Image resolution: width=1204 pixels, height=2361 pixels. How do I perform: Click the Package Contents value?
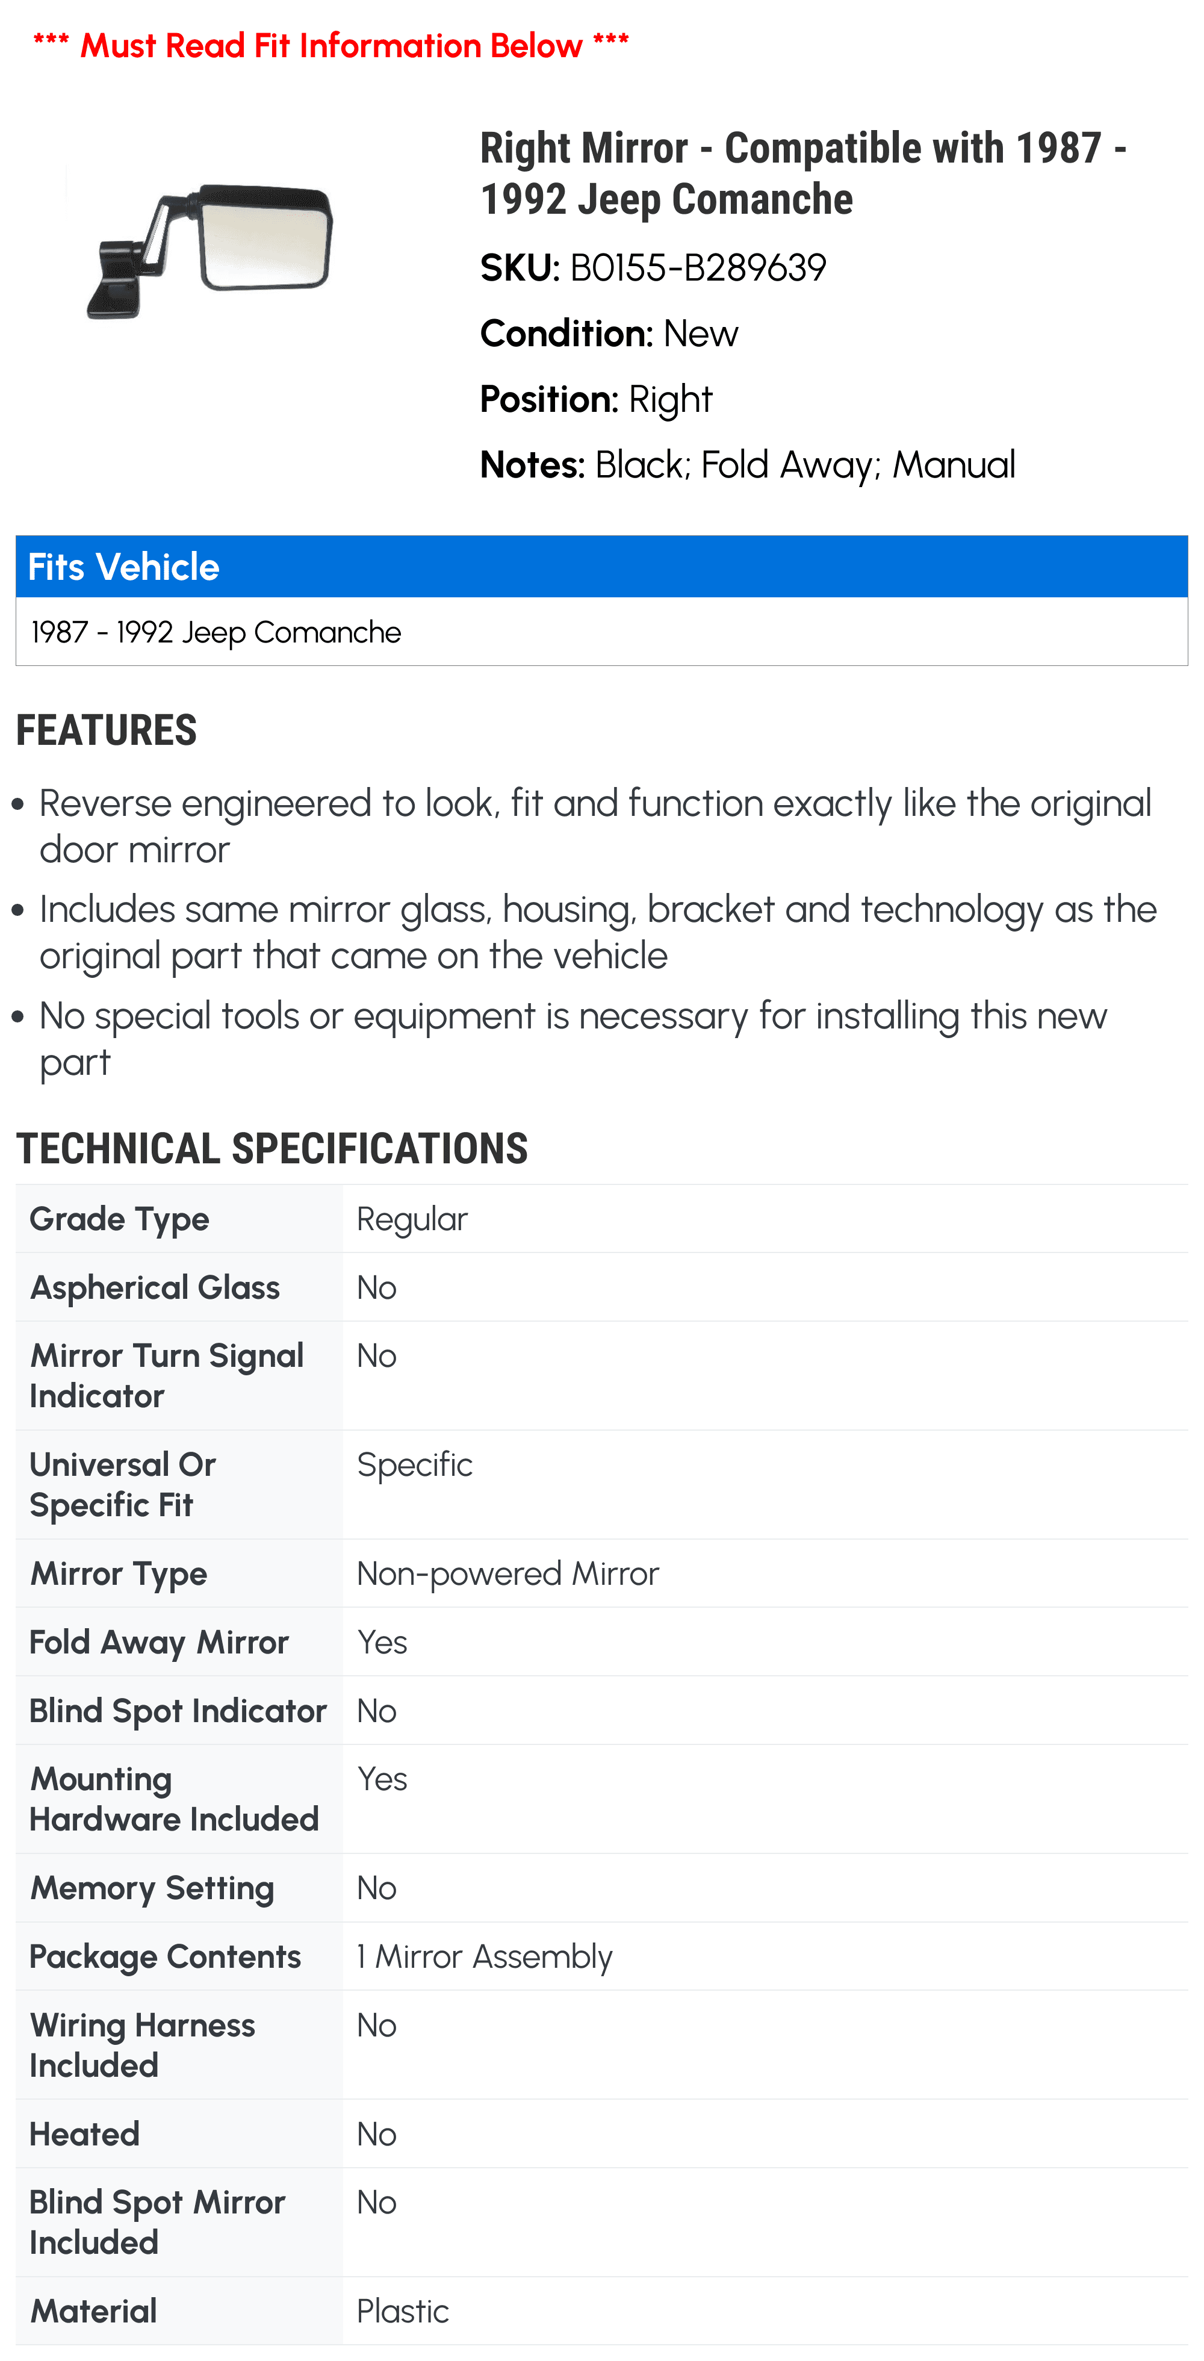pyautogui.click(x=484, y=1957)
